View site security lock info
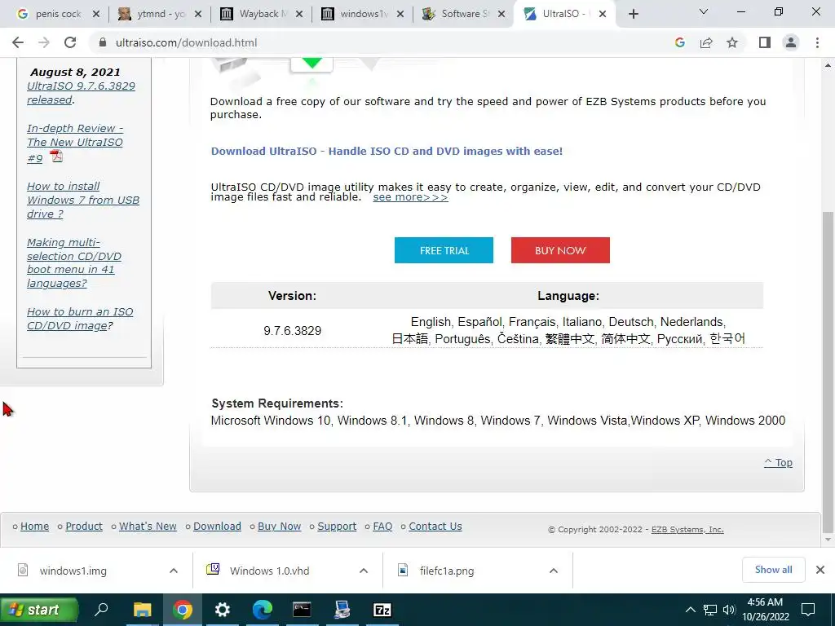 [102, 42]
